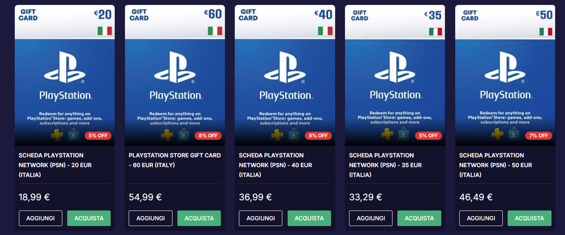Click the PS Store bag icon on the €60 card
Screen dimensions: 565x235
point(183,135)
